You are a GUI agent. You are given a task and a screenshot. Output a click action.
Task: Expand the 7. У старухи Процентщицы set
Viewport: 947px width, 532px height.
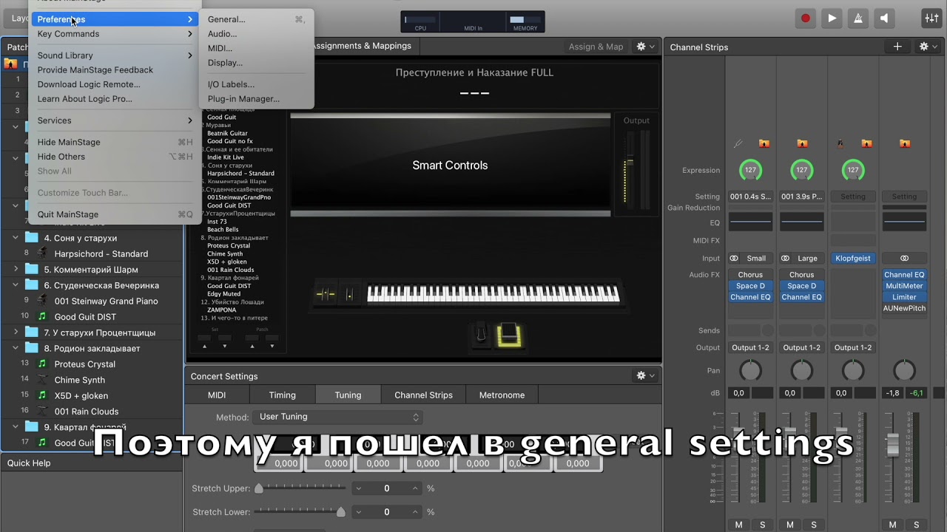click(x=15, y=332)
